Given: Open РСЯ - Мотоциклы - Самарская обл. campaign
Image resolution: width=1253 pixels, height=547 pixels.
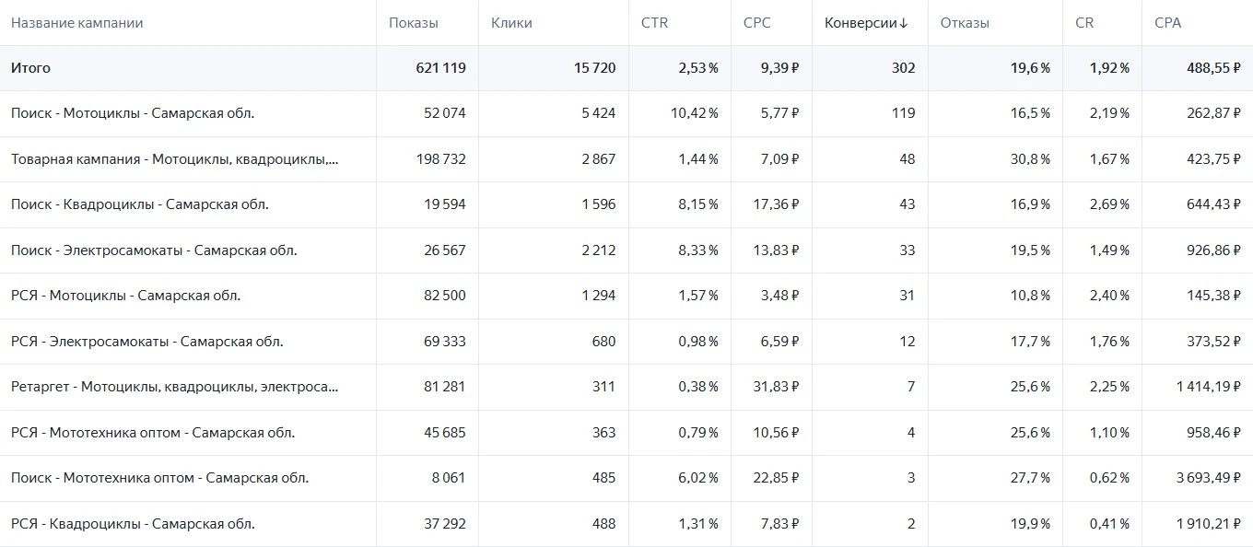Looking at the screenshot, I should coord(126,296).
